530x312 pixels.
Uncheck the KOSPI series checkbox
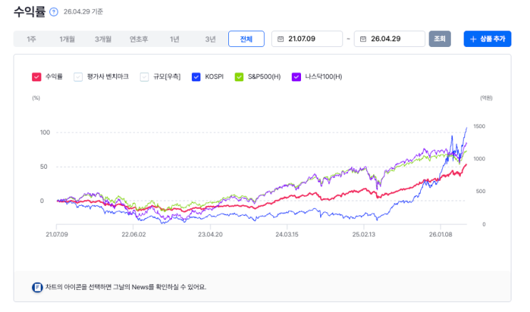(x=196, y=77)
